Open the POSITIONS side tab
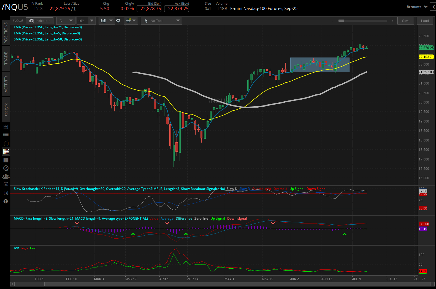 point(6,33)
